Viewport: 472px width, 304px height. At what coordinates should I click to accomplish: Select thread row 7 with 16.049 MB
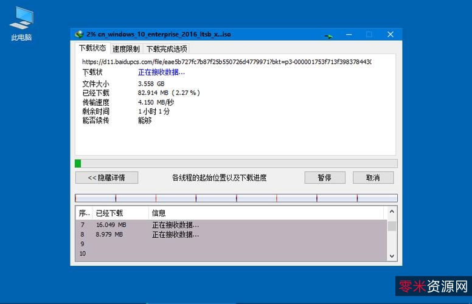(x=231, y=225)
